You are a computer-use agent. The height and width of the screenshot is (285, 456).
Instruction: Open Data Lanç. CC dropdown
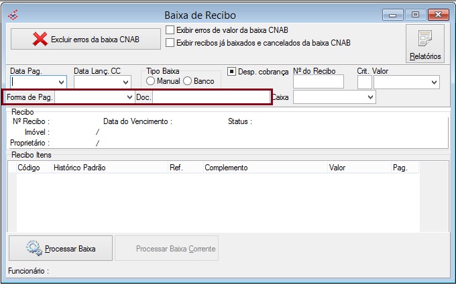tap(125, 82)
